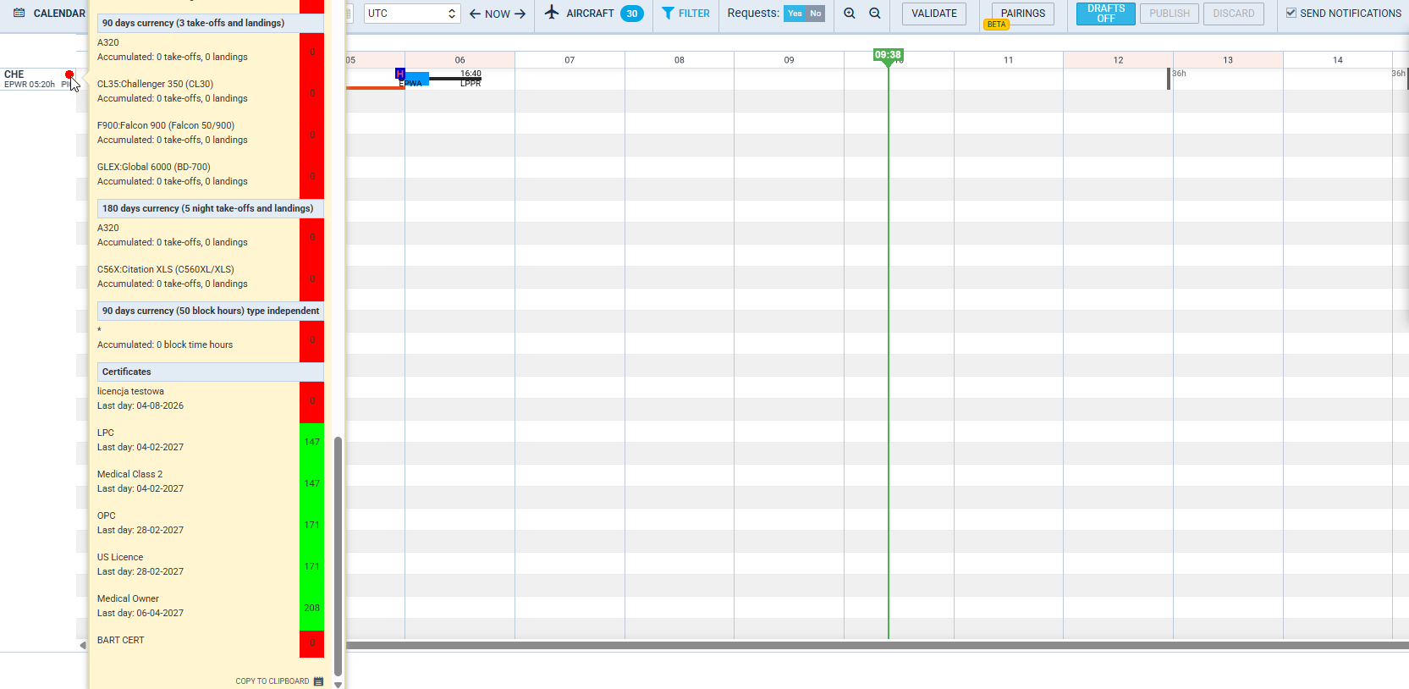Viewport: 1409px width, 689px height.
Task: Click the BETA badge under Pairings
Action: click(997, 25)
